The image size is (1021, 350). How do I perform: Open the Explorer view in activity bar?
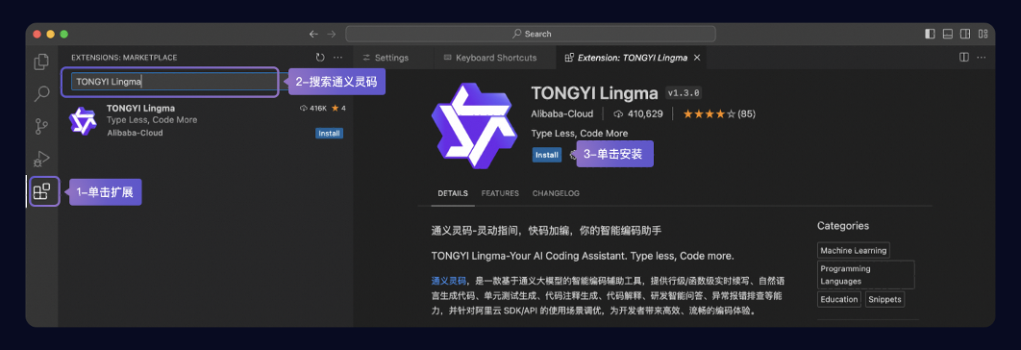pyautogui.click(x=41, y=62)
